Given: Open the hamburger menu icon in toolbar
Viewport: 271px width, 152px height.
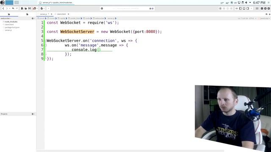Looking at the screenshot, I should [257, 8].
